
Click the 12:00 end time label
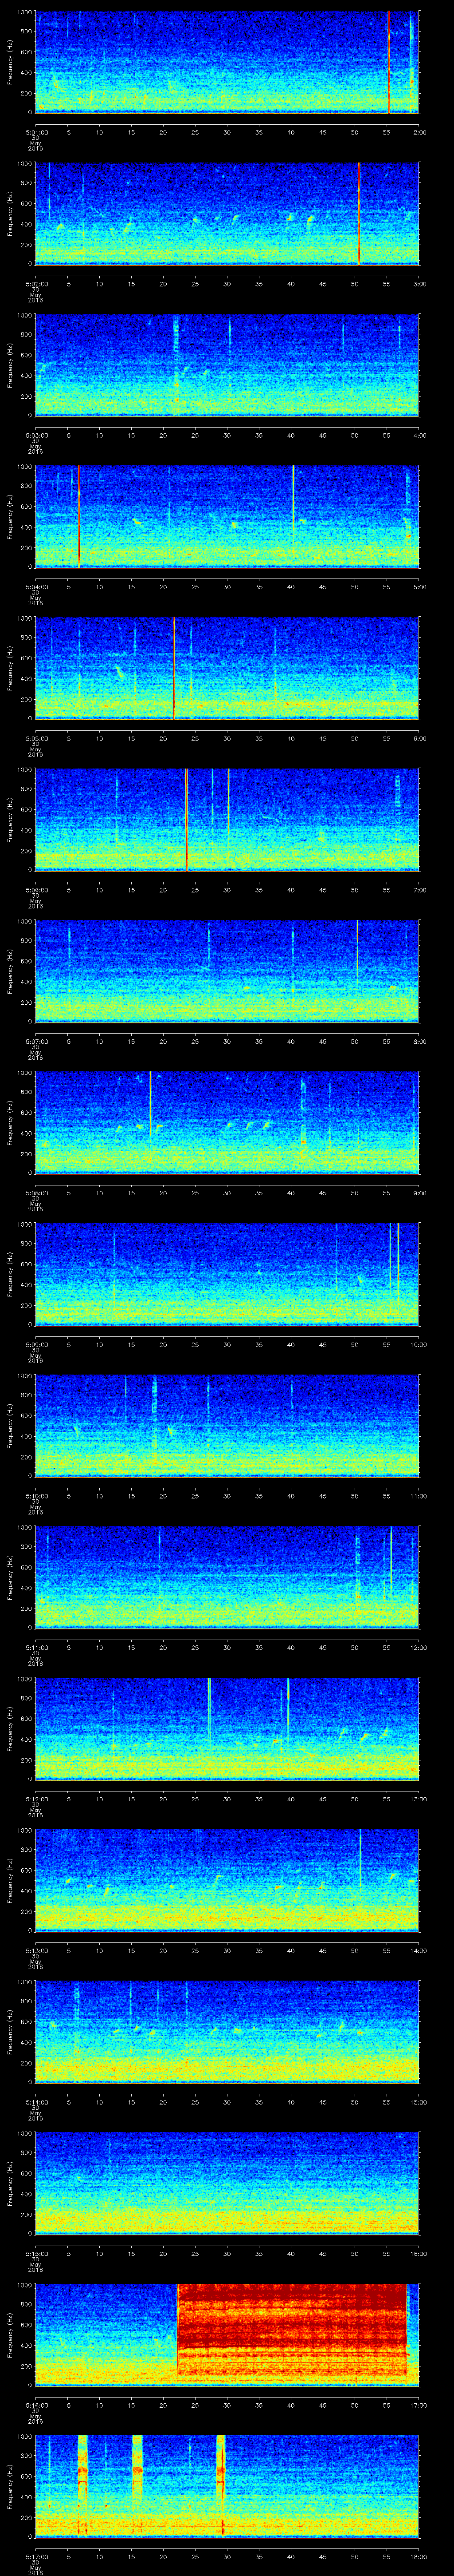point(419,1648)
